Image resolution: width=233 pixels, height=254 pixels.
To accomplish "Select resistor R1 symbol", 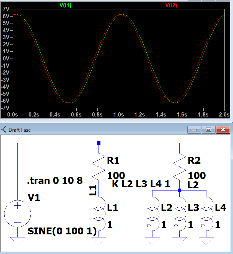I will pyautogui.click(x=99, y=167).
